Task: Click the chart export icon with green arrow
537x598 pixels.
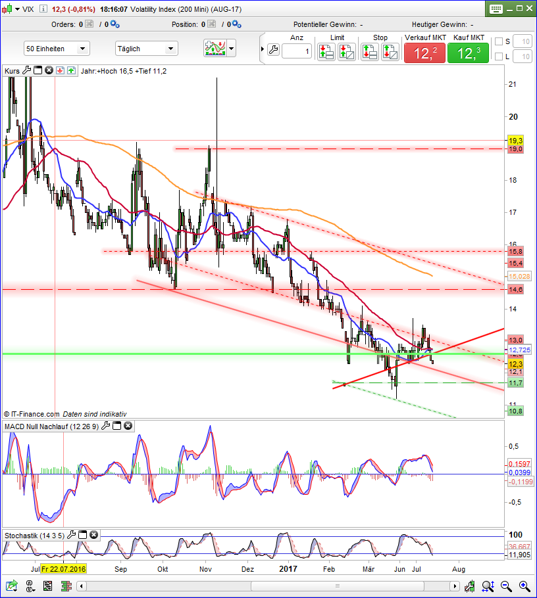Action: (x=12, y=586)
